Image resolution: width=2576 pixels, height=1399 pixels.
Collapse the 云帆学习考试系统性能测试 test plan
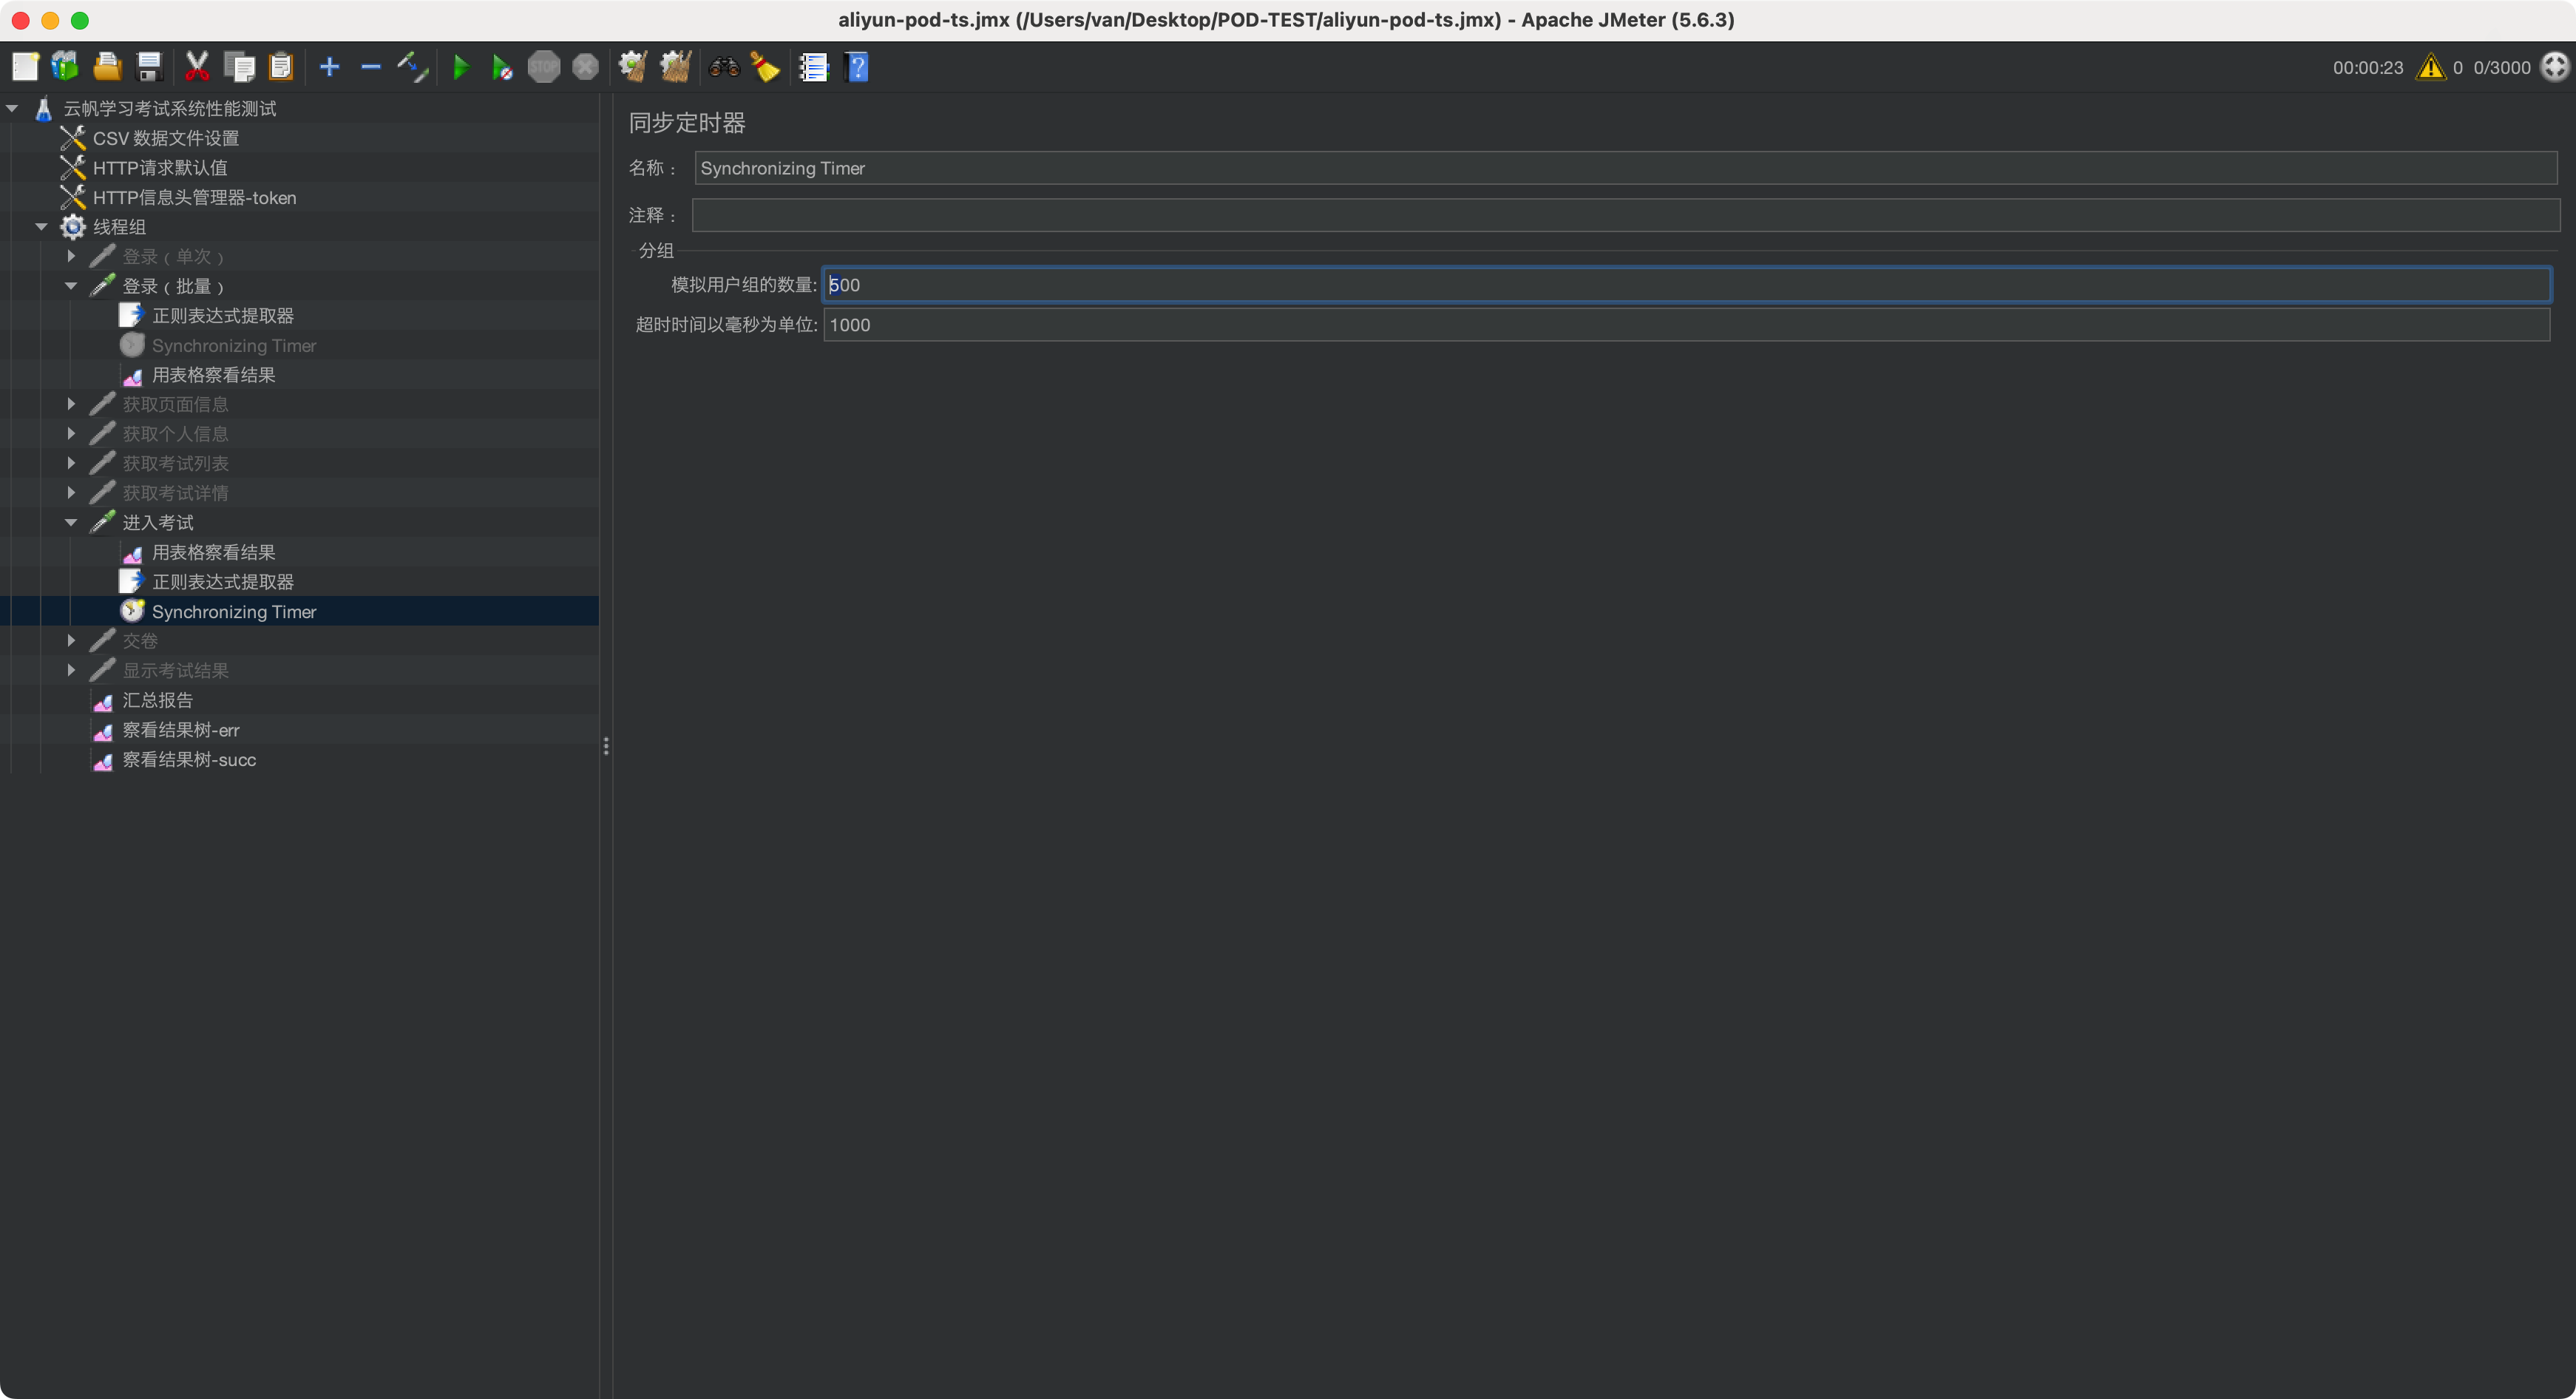point(12,108)
